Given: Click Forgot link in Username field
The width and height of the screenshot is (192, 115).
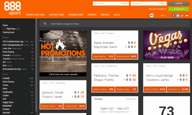Looking at the screenshot, I should (125, 4).
